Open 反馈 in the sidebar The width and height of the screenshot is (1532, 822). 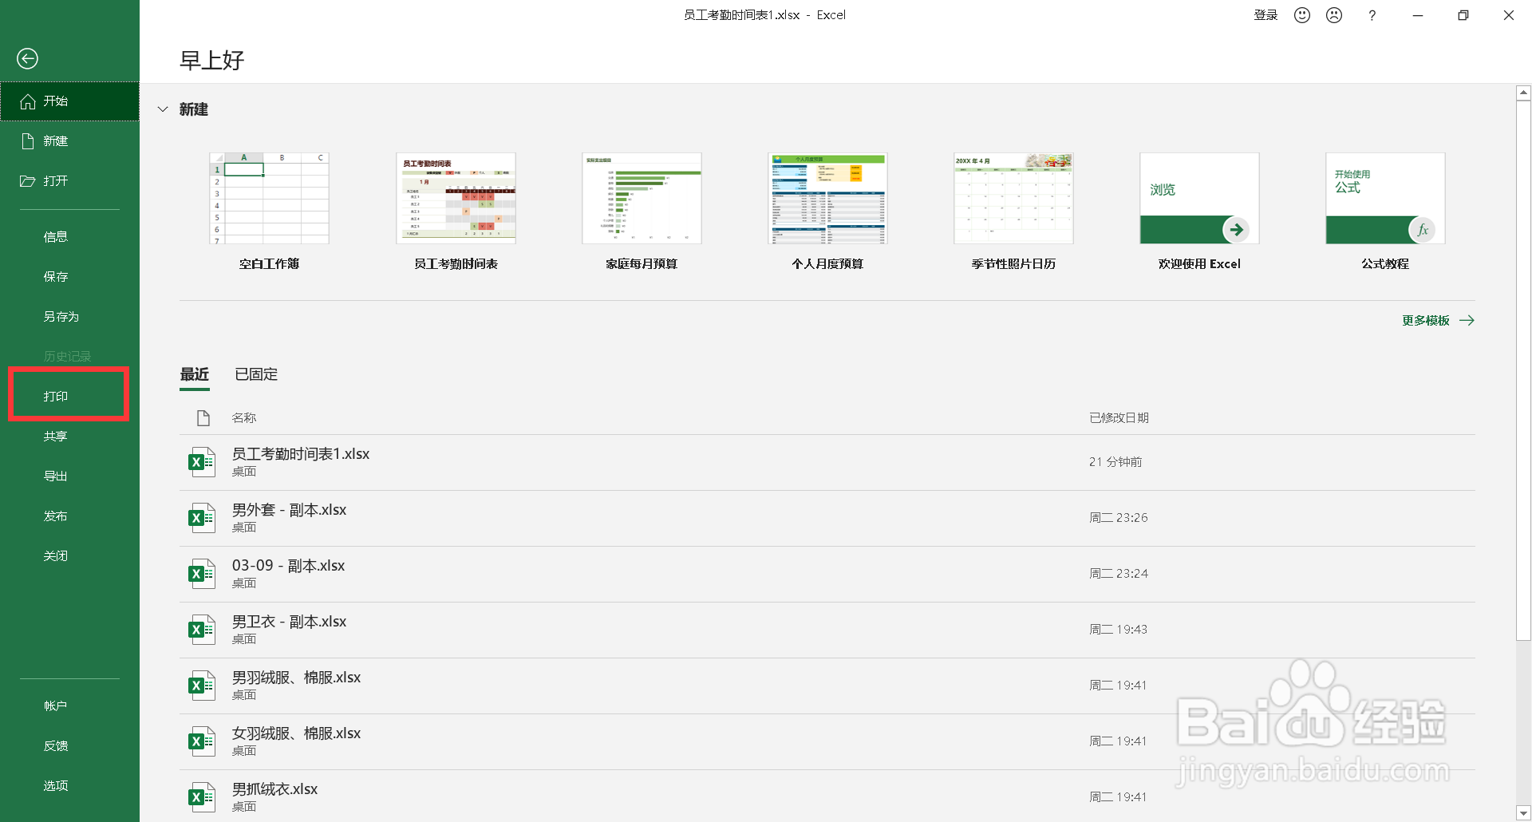(69, 746)
